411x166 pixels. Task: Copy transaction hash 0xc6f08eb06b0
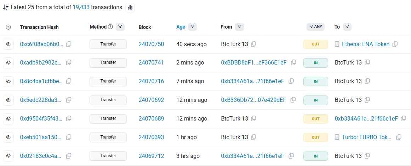69,44
